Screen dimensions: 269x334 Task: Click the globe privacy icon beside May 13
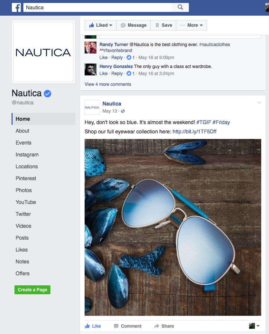pos(123,111)
